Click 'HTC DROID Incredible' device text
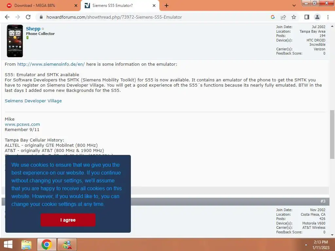335x251 pixels. (x=316, y=42)
